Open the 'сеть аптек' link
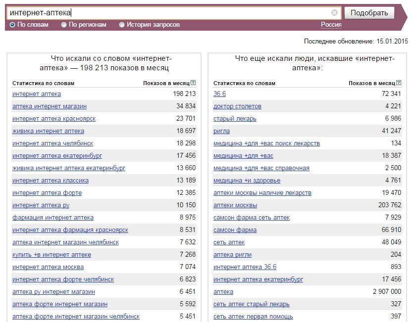The image size is (417, 322). 229,242
